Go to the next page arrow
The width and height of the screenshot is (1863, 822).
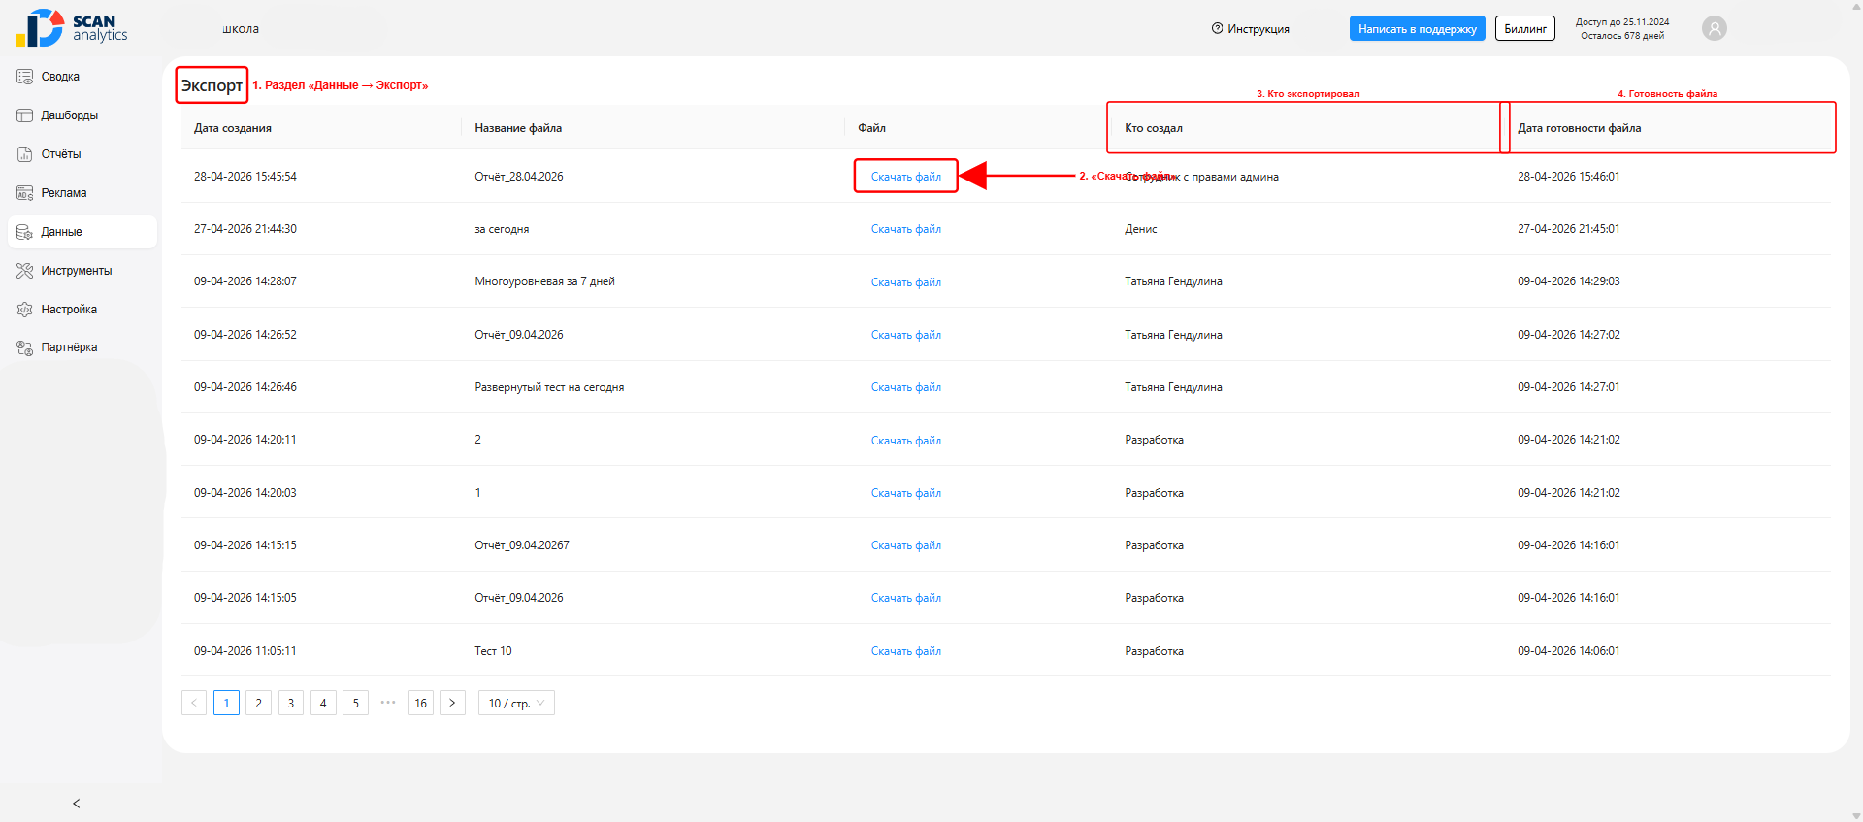[452, 703]
